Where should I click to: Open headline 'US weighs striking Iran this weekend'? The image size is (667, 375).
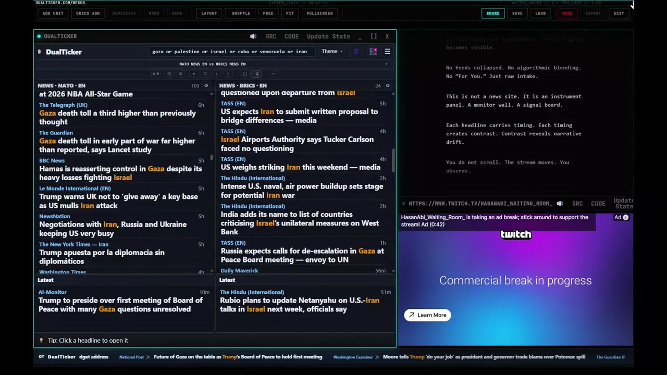click(x=301, y=168)
